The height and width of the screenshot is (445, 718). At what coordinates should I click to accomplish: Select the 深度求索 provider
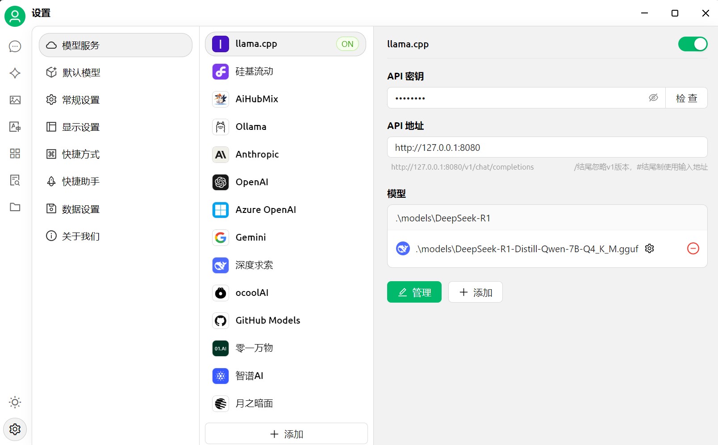coord(285,265)
